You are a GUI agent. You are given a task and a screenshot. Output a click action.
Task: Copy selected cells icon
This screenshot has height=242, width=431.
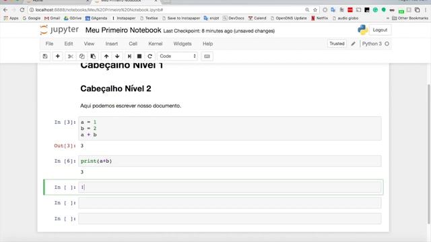82,56
